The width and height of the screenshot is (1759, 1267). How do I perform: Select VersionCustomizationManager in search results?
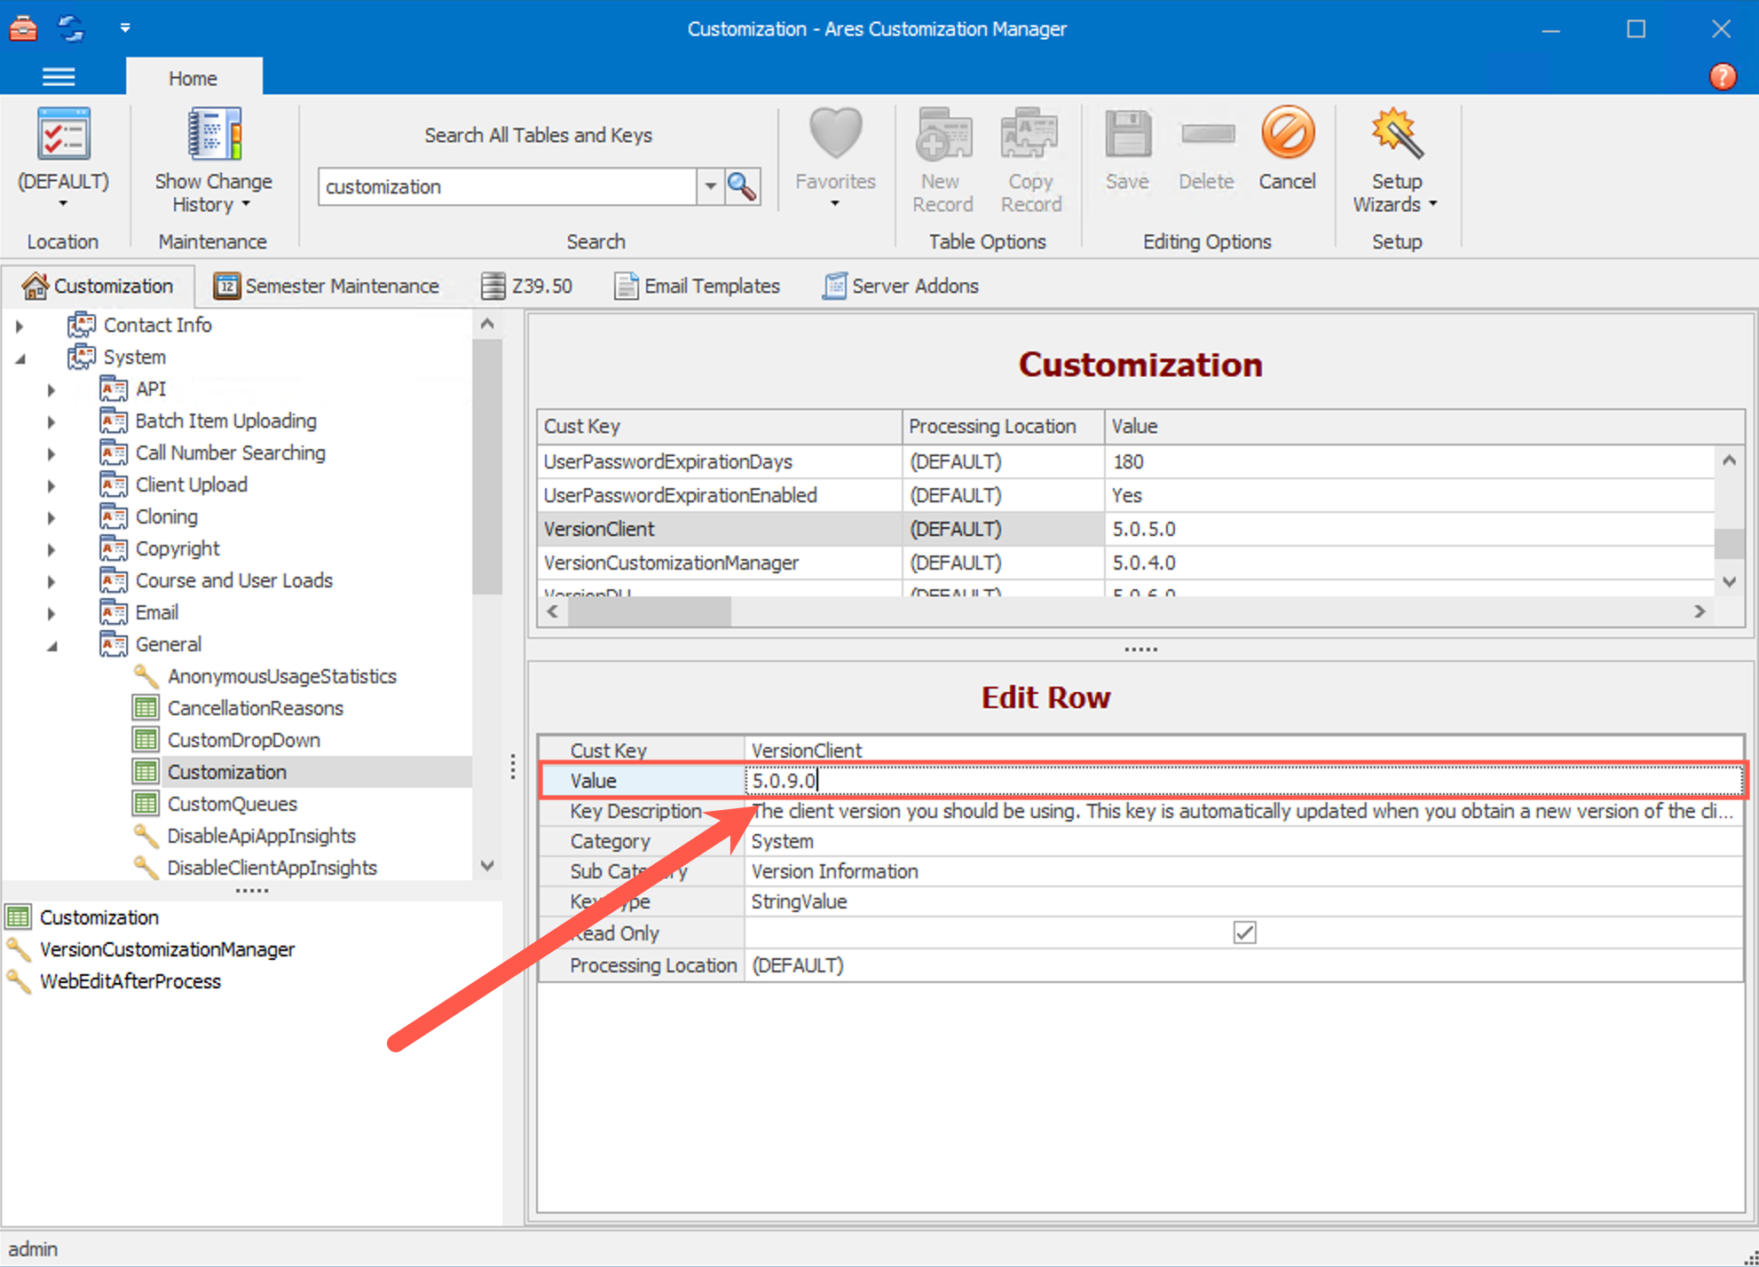coord(167,949)
